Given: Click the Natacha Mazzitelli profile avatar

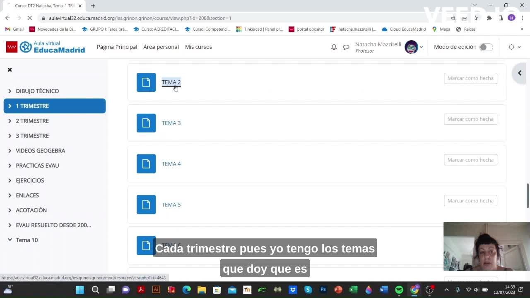Looking at the screenshot, I should click(x=411, y=47).
